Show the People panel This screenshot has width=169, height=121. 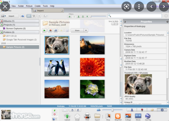pos(132,110)
